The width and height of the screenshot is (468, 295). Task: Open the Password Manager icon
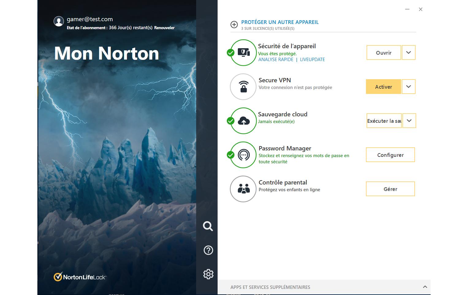pos(243,155)
